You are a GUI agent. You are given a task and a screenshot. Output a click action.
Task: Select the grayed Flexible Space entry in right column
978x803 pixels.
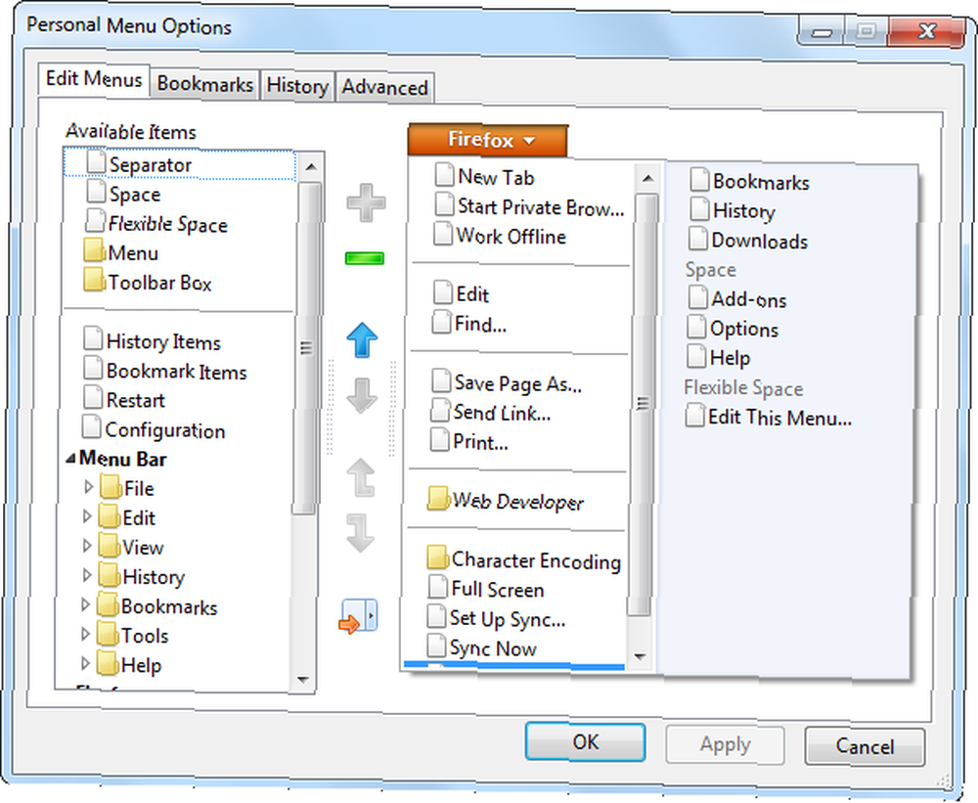(x=743, y=387)
